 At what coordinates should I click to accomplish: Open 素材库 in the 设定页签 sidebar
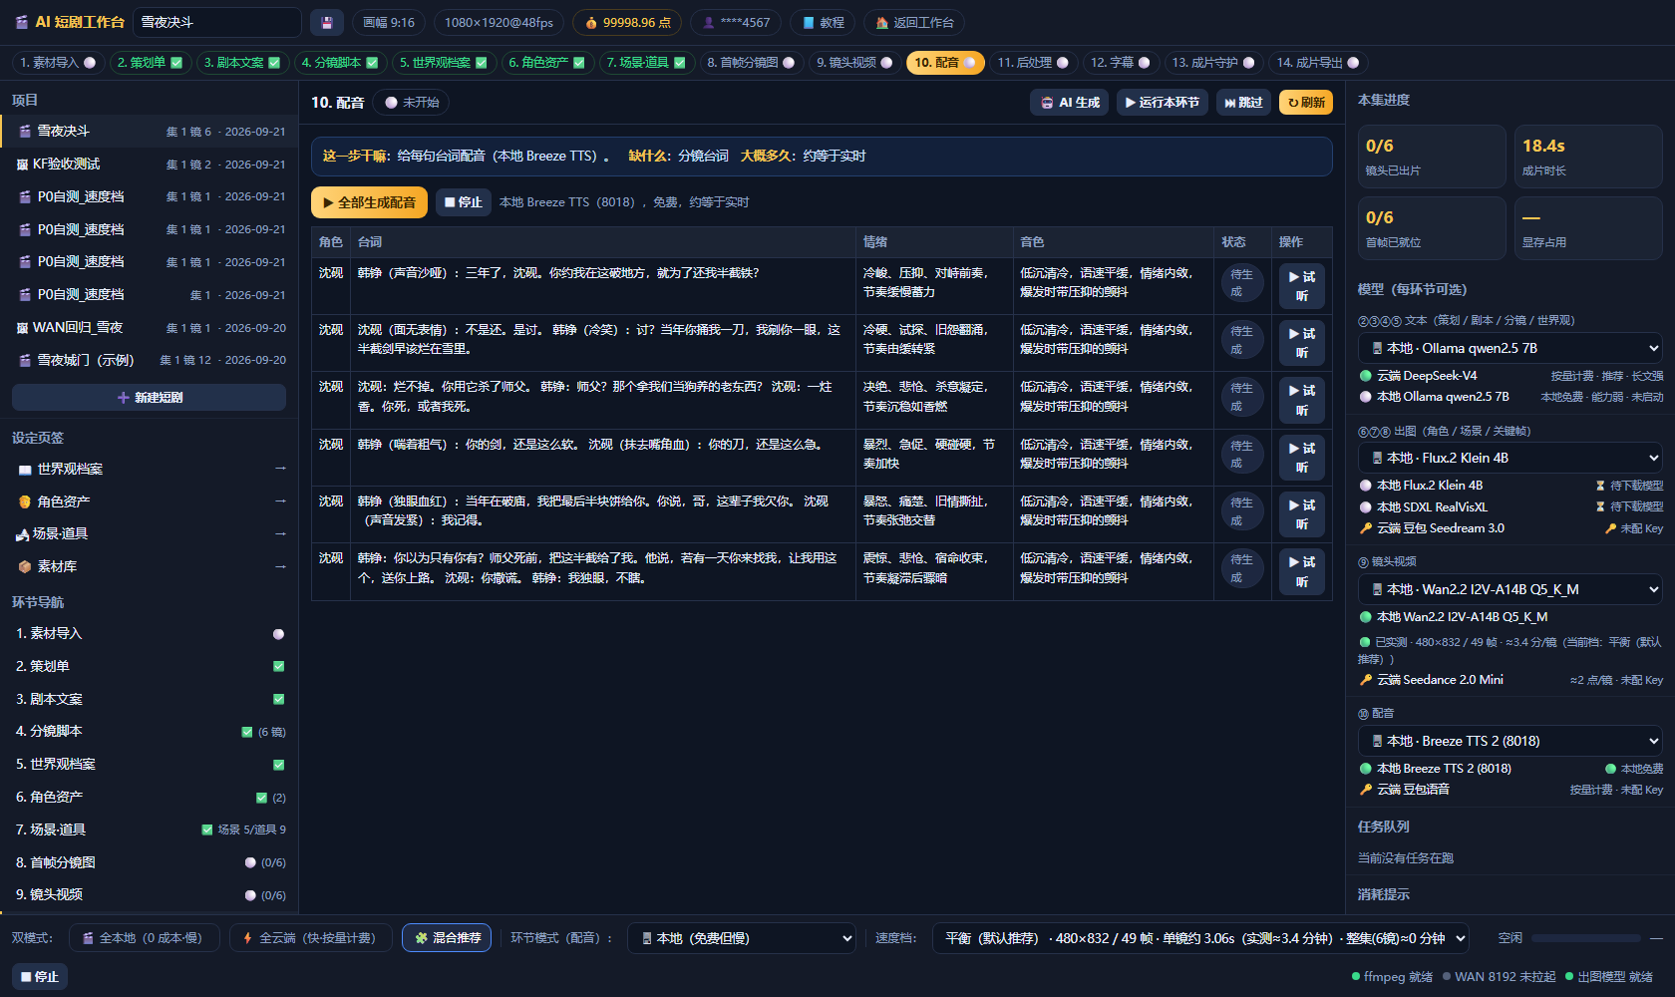(150, 566)
